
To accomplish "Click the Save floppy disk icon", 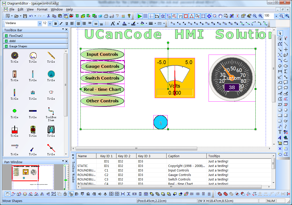I will click(x=25, y=16).
